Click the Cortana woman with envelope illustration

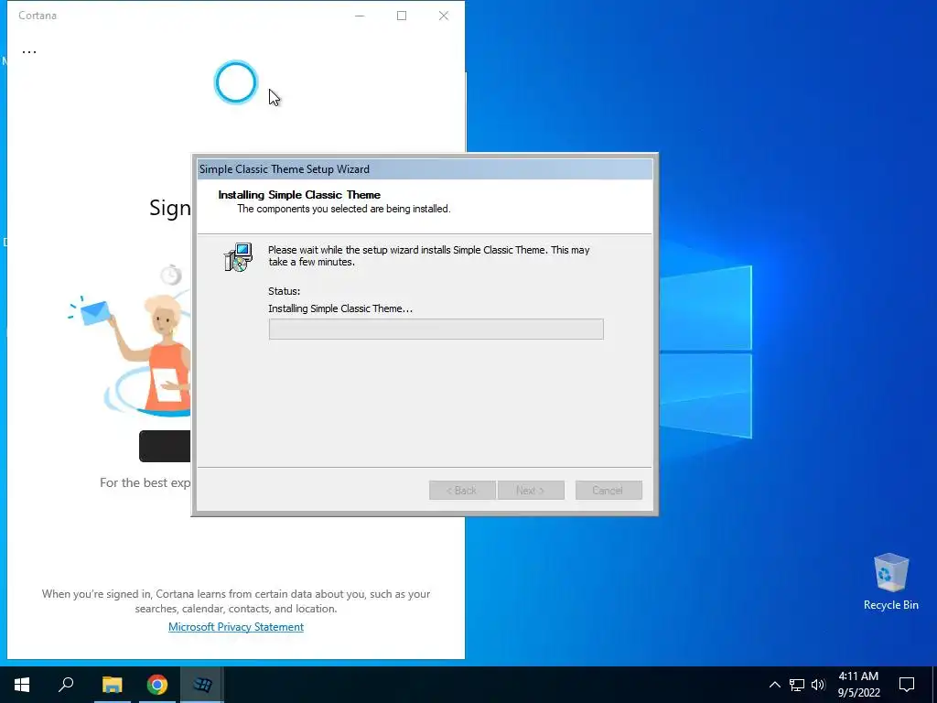(130, 341)
